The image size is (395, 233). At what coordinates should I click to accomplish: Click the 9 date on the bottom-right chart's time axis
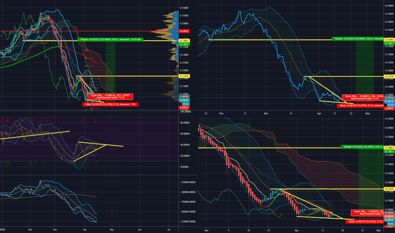[228, 230]
